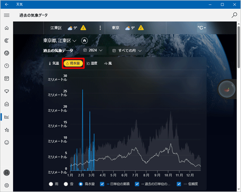The height and width of the screenshot is (192, 241).
Task: Click the scrollbar down arrow
Action: 239,190
